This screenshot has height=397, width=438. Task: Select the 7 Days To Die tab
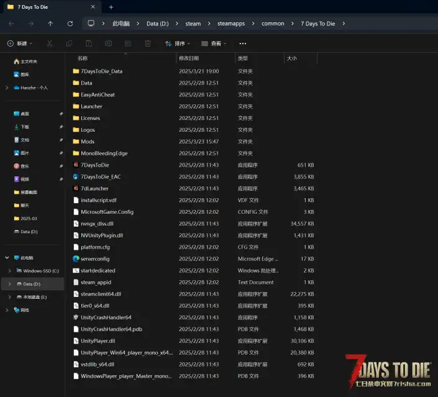[x=52, y=7]
